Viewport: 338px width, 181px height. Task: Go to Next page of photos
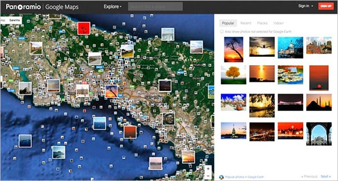[x=325, y=177]
